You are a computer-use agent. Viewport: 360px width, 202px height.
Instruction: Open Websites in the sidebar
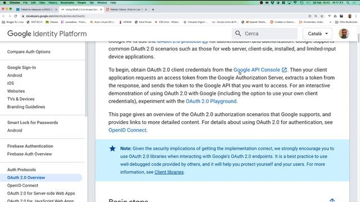pyautogui.click(x=16, y=91)
